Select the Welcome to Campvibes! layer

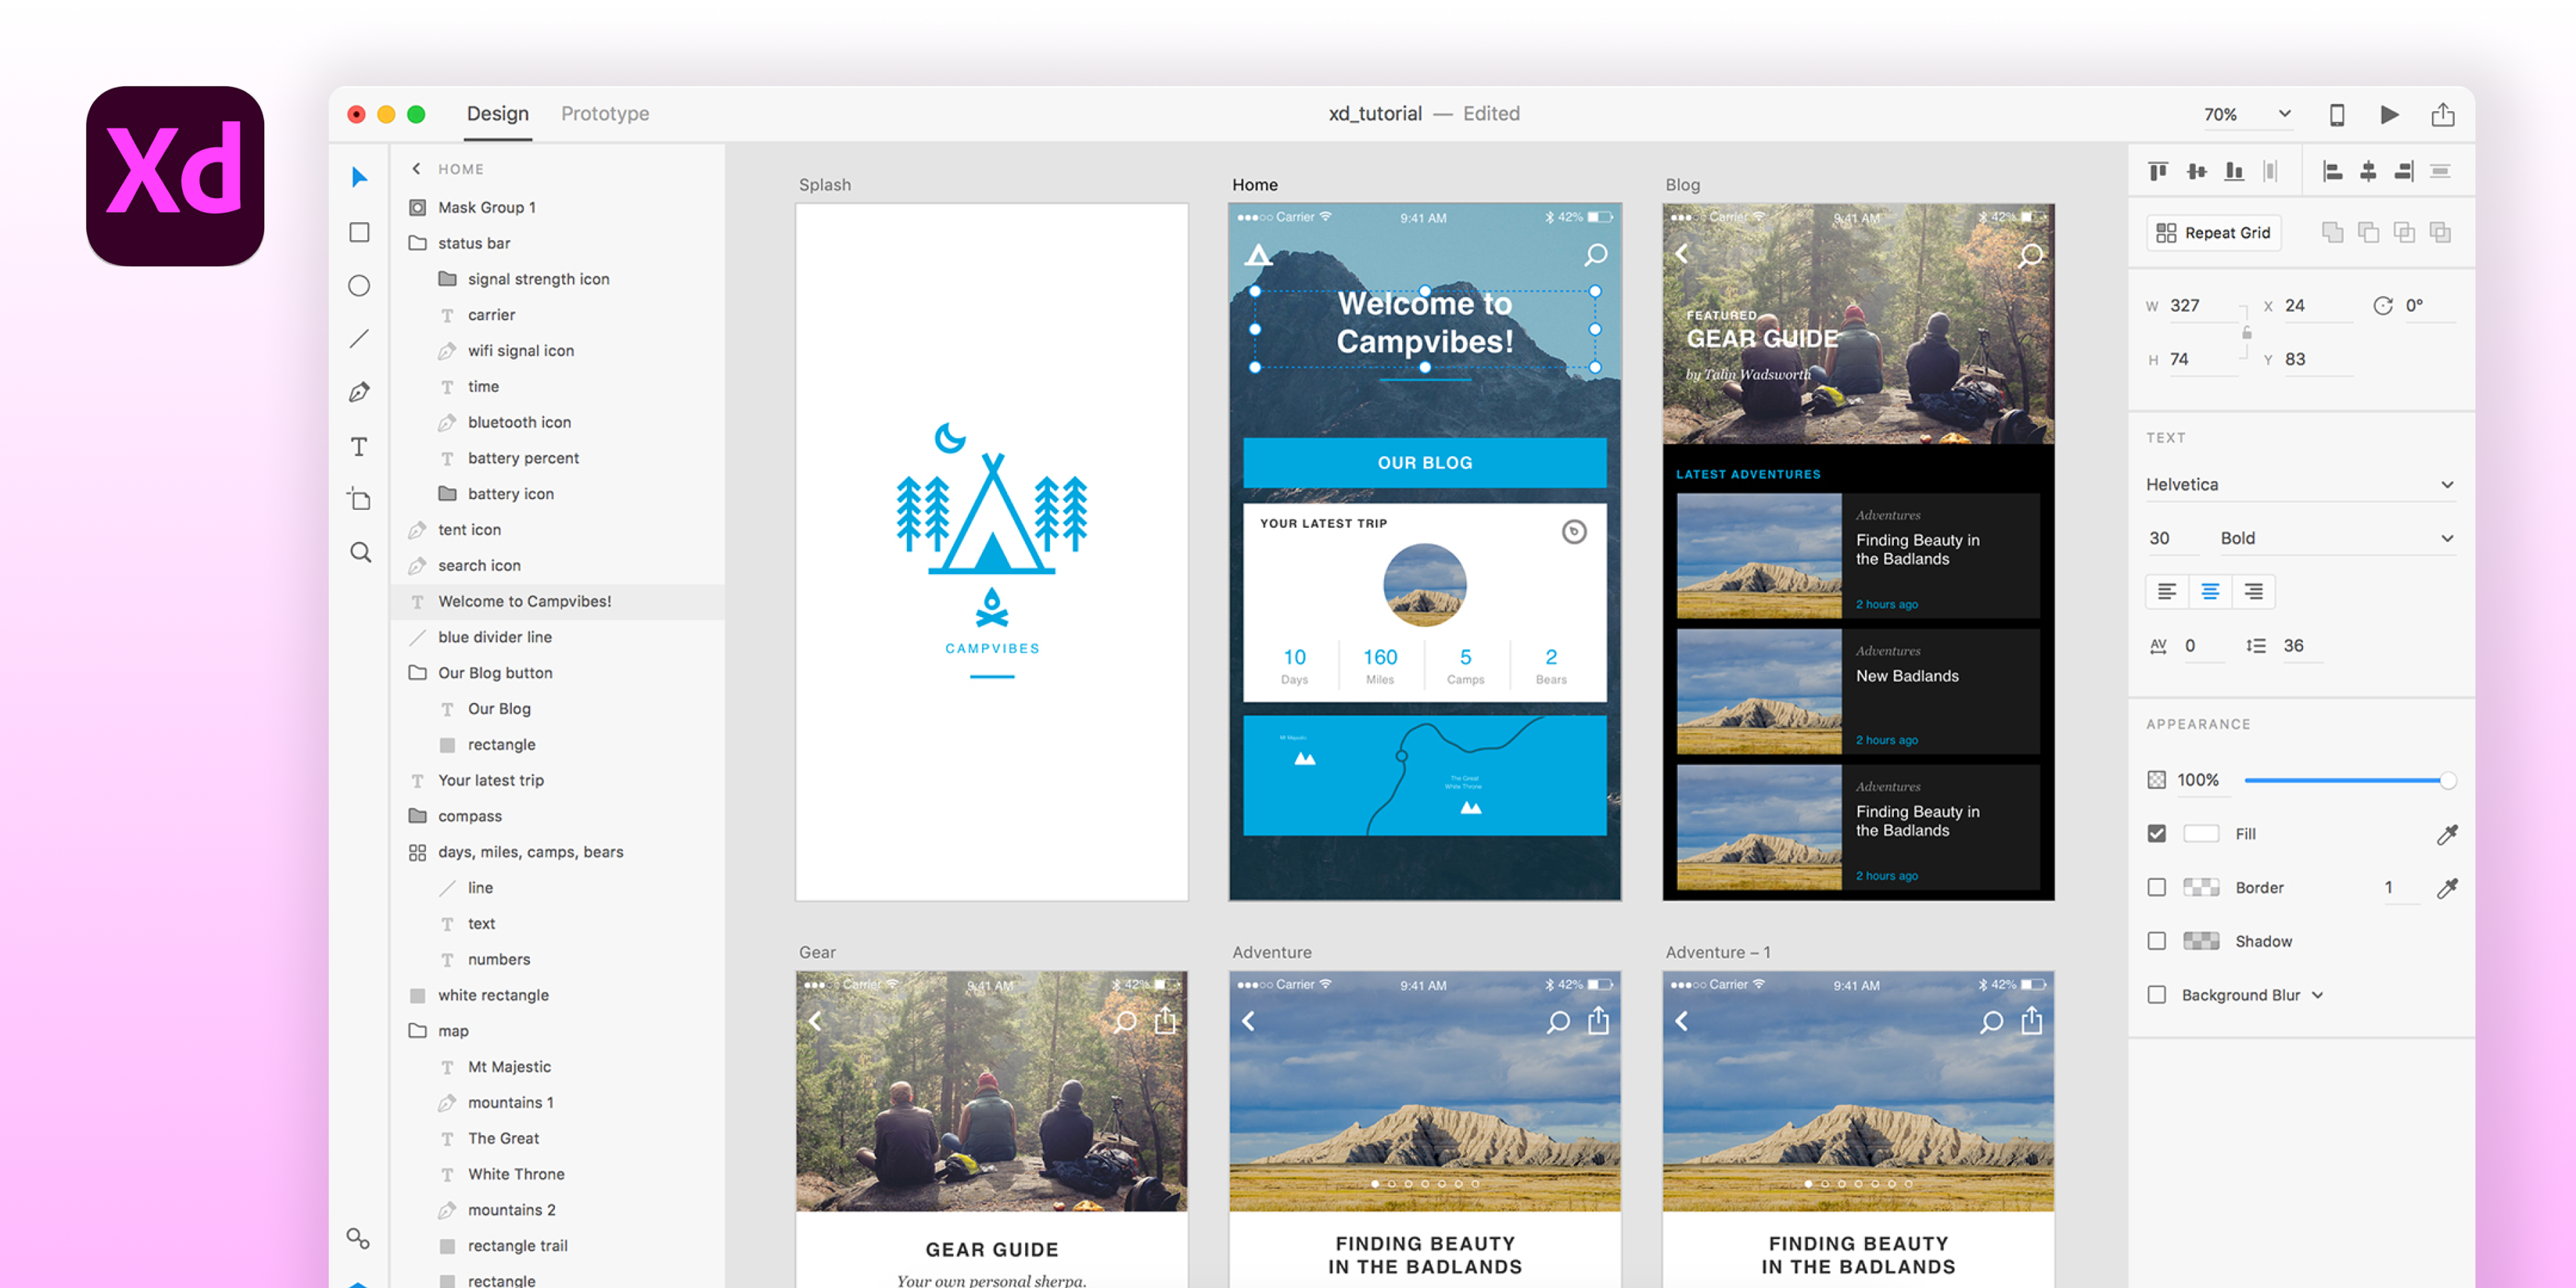pos(558,602)
